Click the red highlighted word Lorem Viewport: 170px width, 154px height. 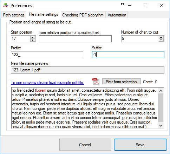[41, 90]
